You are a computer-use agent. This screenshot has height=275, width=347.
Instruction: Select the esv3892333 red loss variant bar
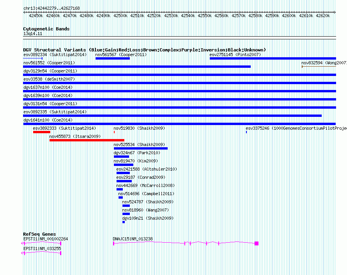point(41,132)
